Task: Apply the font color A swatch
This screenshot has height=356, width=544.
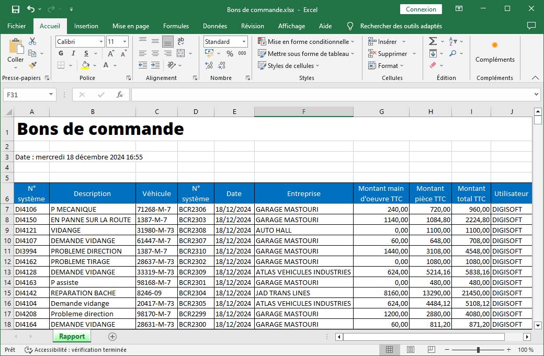Action: pos(106,65)
